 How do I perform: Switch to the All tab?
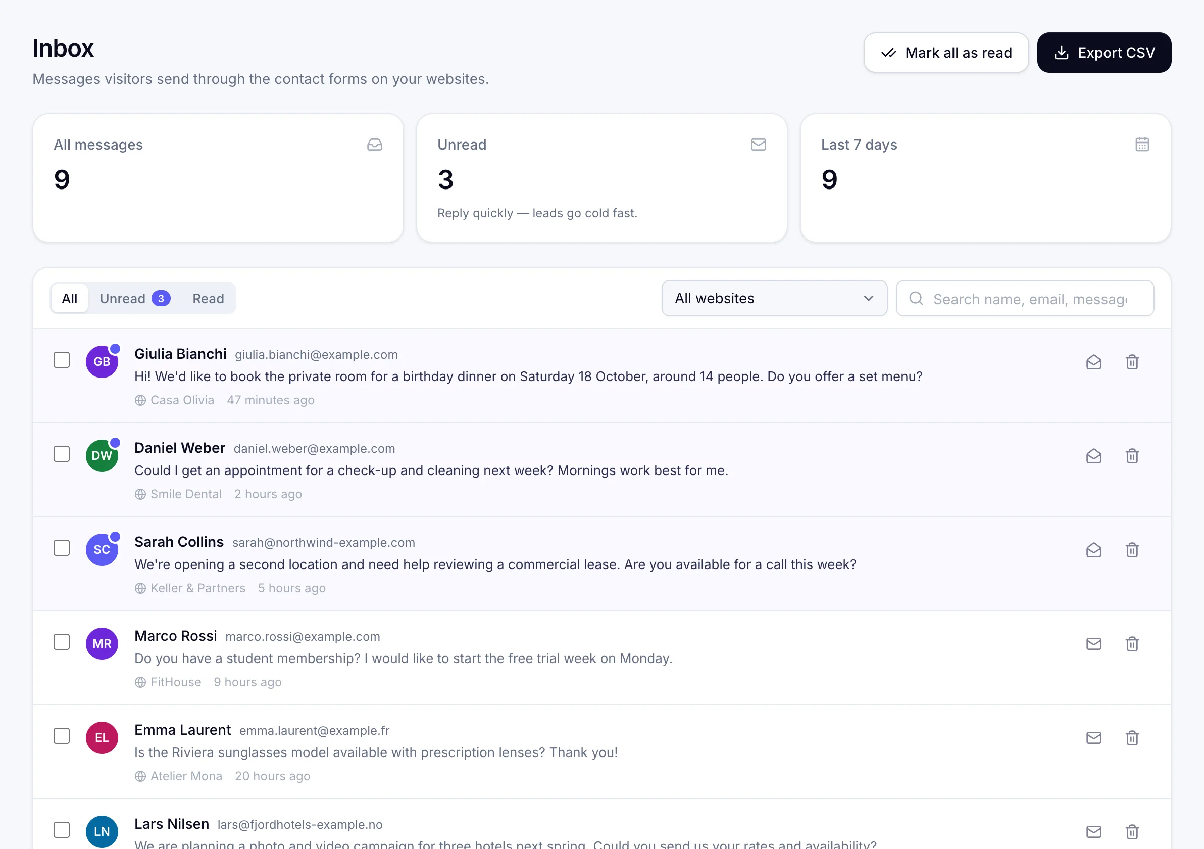[70, 298]
